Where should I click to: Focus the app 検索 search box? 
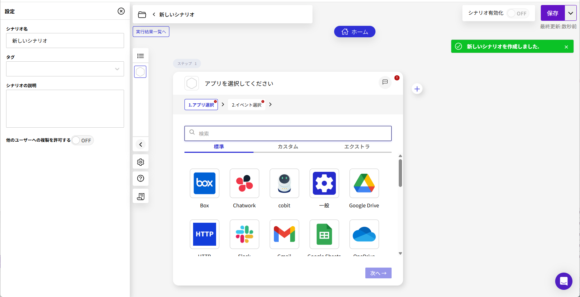click(288, 133)
